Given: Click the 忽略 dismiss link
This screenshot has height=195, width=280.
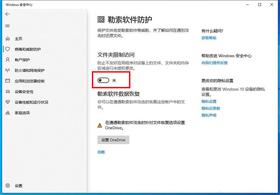Looking at the screenshot, I should 101,152.
